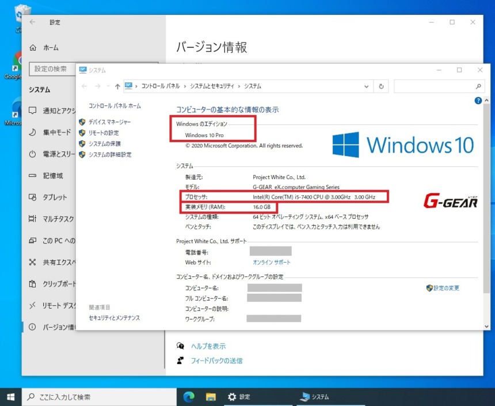This screenshot has height=406, width=495.
Task: Open クリップボード settings page
Action: point(52,284)
